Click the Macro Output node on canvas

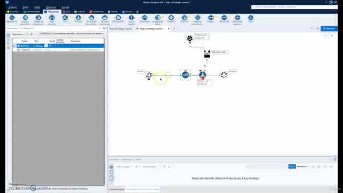[224, 75]
